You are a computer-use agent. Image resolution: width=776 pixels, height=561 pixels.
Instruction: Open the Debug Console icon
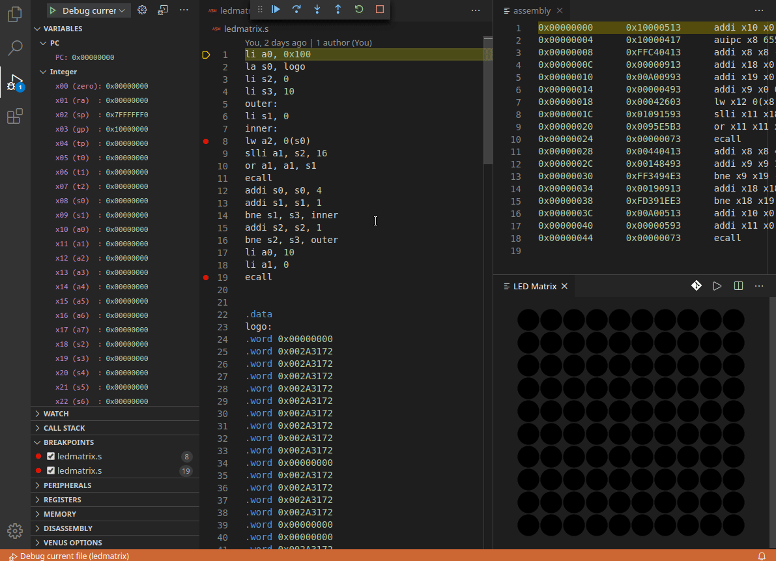point(163,10)
